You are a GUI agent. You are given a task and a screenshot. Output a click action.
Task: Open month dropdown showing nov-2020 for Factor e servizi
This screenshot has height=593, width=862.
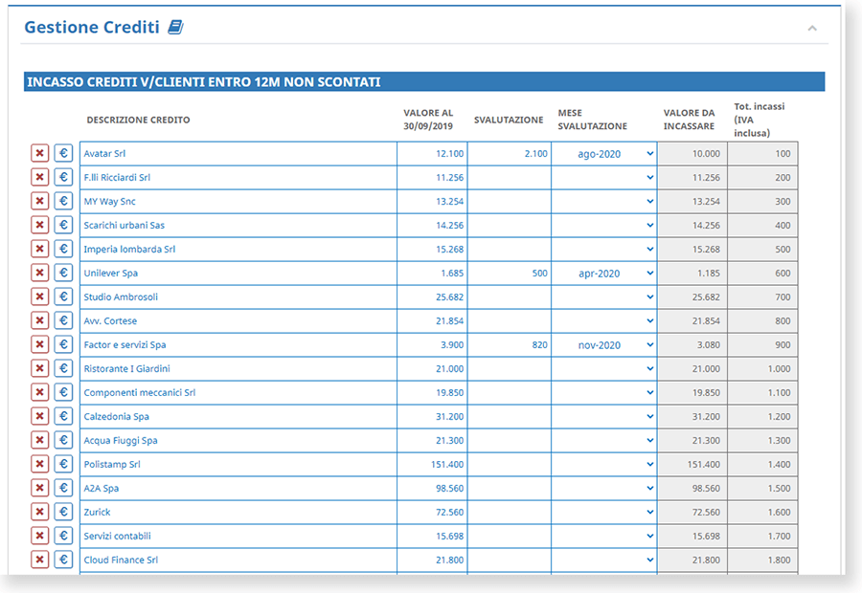pos(604,345)
